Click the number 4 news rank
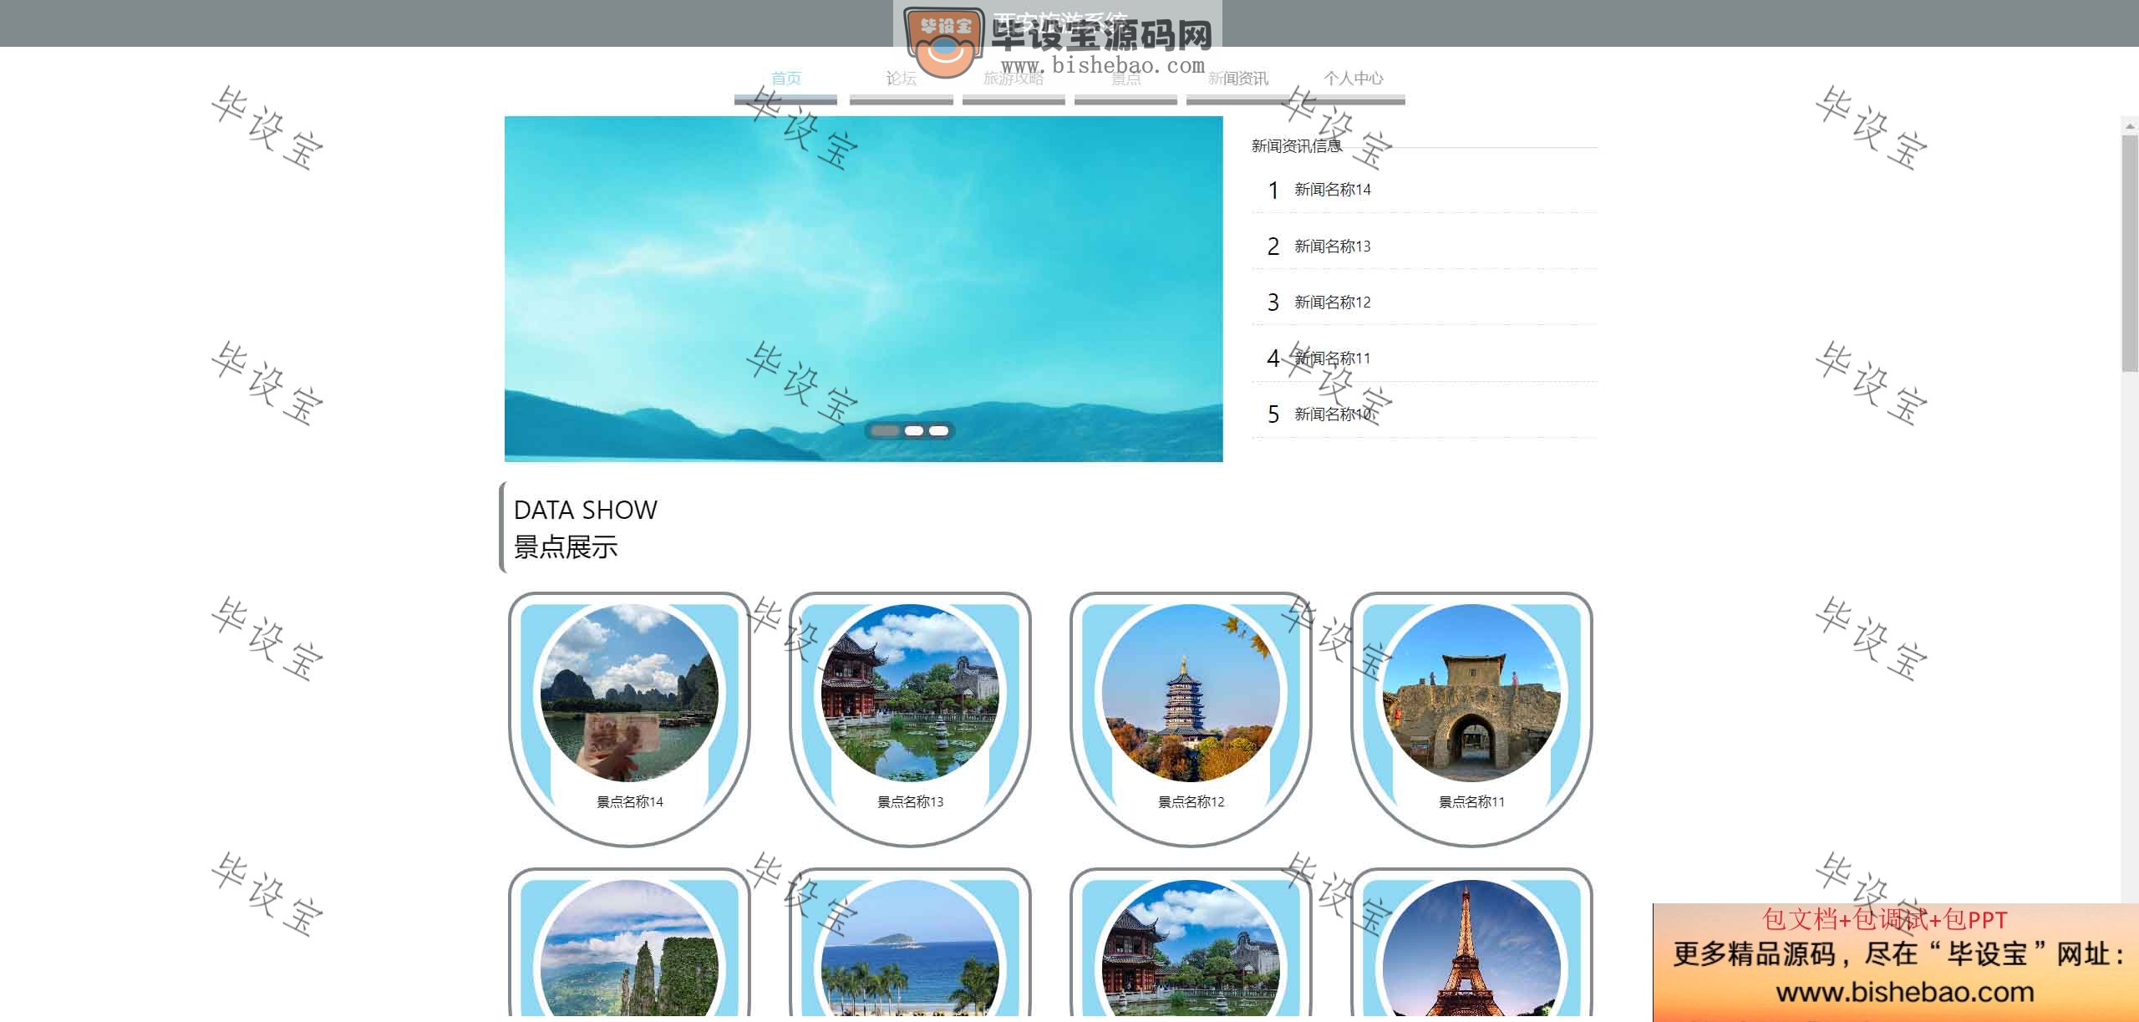Viewport: 2139px width, 1022px height. (x=1273, y=358)
